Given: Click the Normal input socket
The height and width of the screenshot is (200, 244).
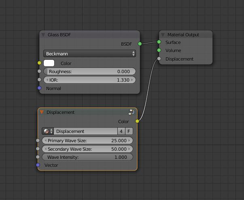Looking at the screenshot, I should pyautogui.click(x=39, y=88).
